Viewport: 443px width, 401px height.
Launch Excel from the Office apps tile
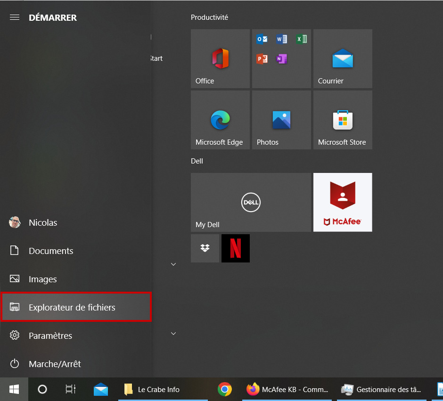click(302, 39)
